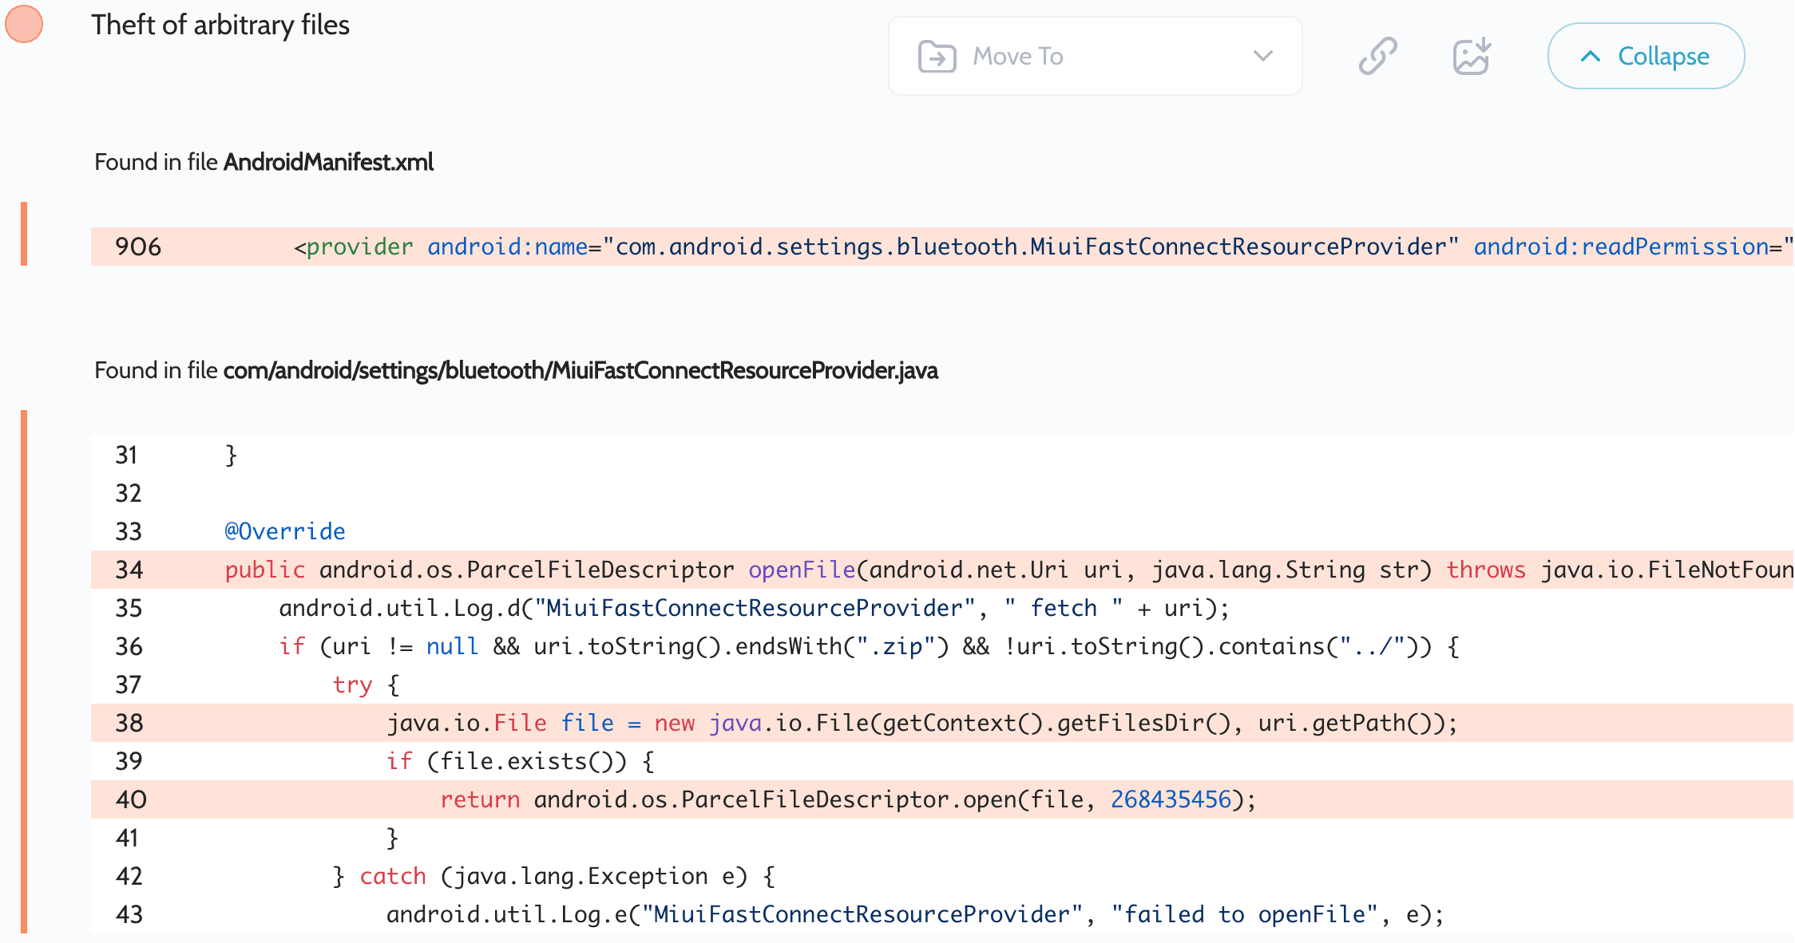Click the @Override annotation on line 33
This screenshot has height=943, width=1795.
tap(285, 531)
